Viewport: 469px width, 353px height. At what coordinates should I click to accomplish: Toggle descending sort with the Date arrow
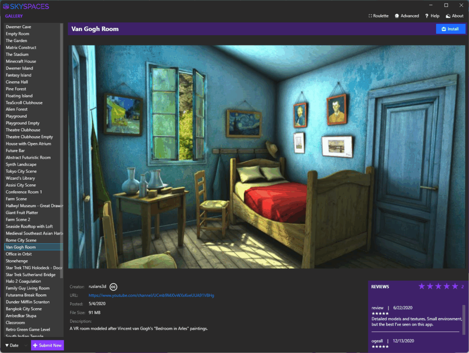click(x=6, y=345)
